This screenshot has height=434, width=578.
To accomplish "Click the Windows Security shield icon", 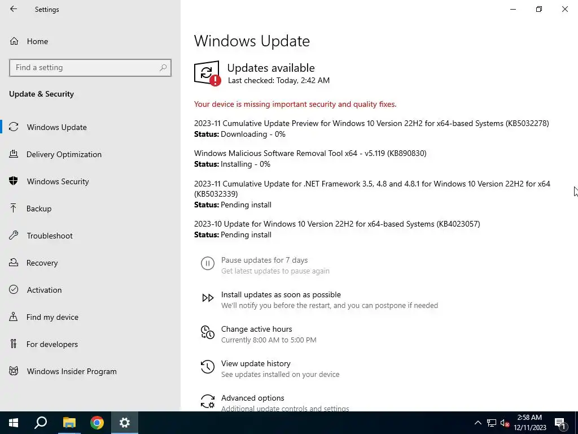I will click(x=14, y=181).
